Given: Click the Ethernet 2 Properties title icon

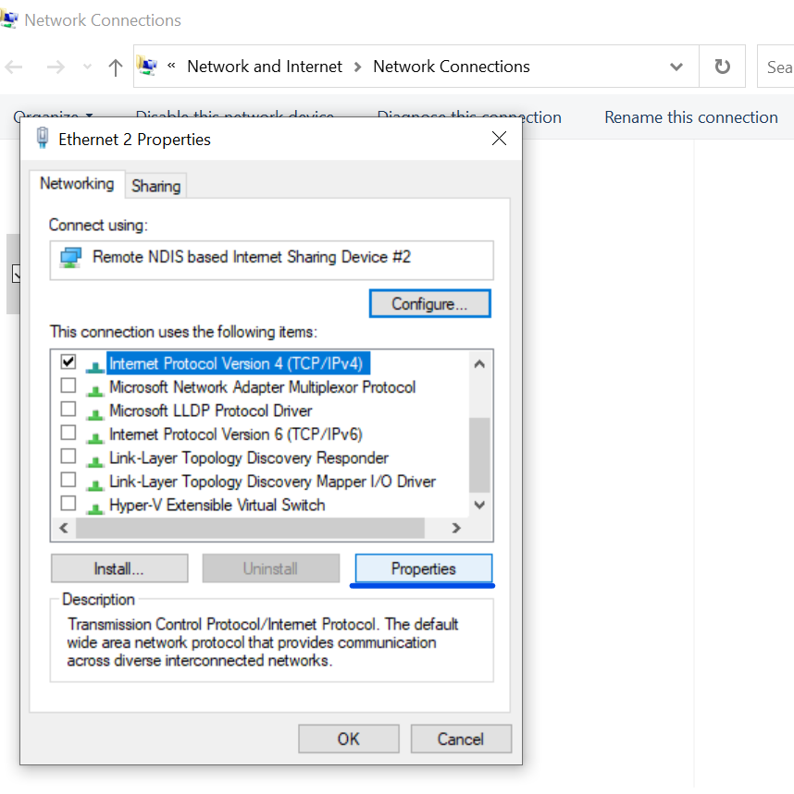Looking at the screenshot, I should point(43,138).
